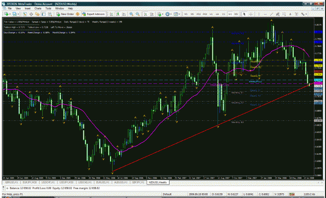Switch chart to Candlesticks mode
The image size is (326, 198).
(118, 14)
